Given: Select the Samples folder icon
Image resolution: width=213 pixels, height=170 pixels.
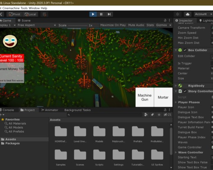Looking at the screenshot, I should tap(61, 155).
